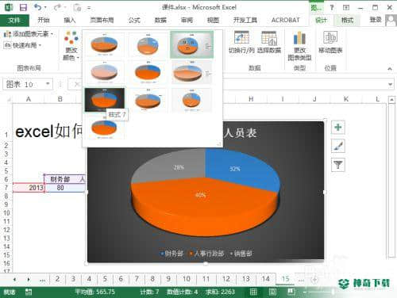The height and width of the screenshot is (298, 397).
Task: Expand the Quick Layout dropdown
Action: (x=23, y=45)
